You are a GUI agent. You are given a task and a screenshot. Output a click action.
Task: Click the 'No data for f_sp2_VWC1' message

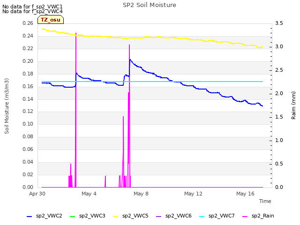(32, 7)
